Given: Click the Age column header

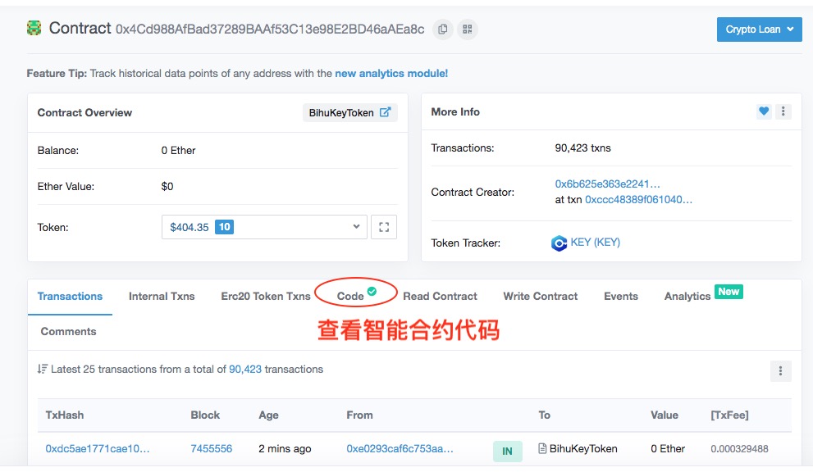Looking at the screenshot, I should coord(268,415).
